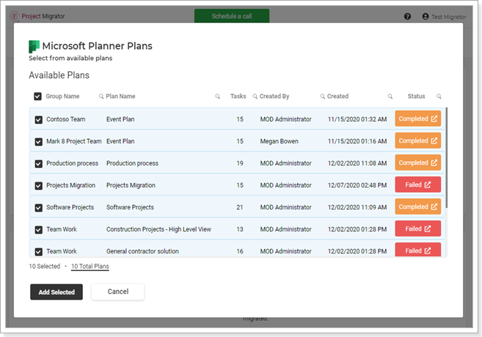The height and width of the screenshot is (337, 482).
Task: Click the 10 Selected count text
Action: pos(45,267)
